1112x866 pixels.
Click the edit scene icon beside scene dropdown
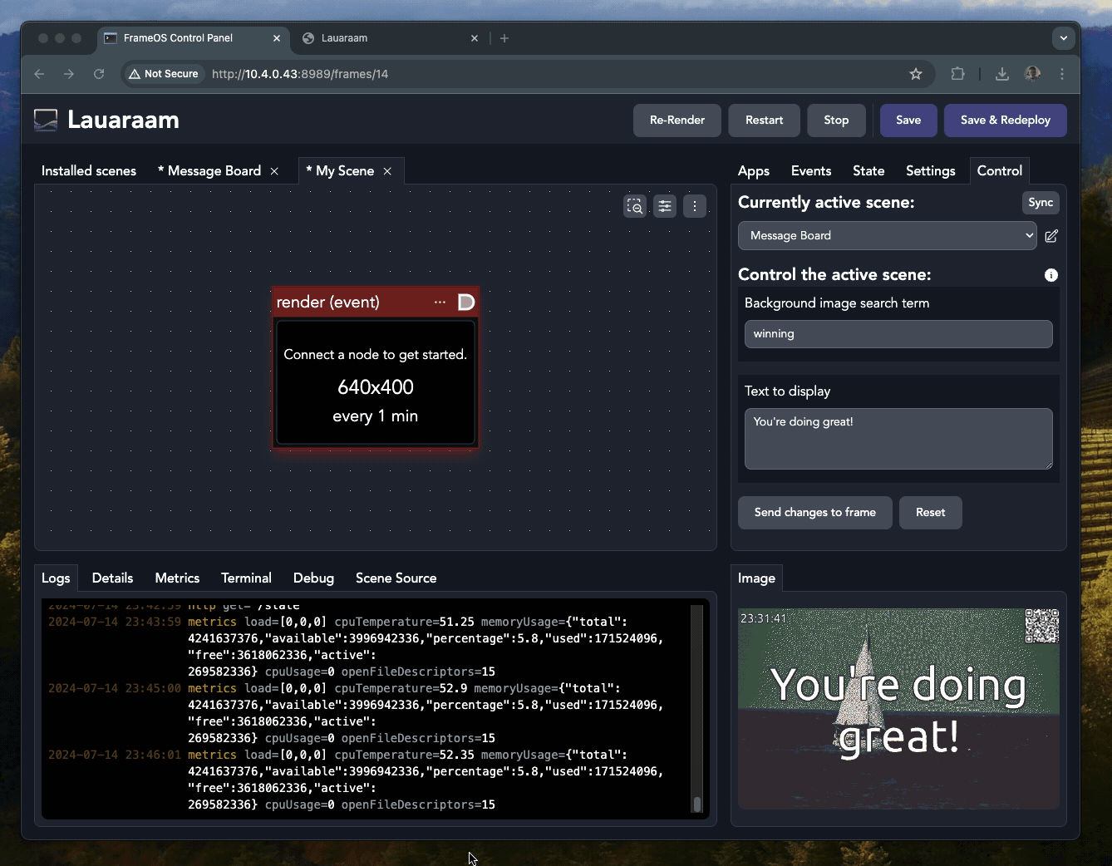pos(1051,236)
